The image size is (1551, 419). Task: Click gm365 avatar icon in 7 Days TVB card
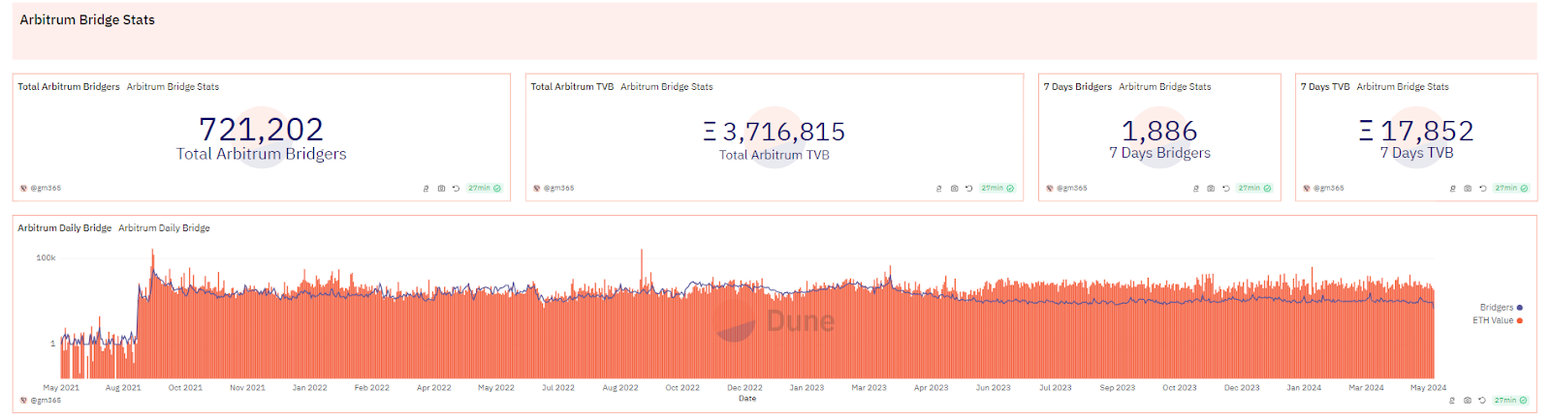click(1306, 189)
